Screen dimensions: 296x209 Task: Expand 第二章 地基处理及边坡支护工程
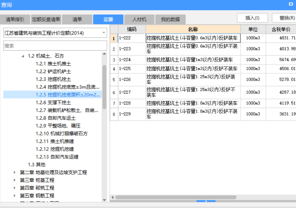15,172
